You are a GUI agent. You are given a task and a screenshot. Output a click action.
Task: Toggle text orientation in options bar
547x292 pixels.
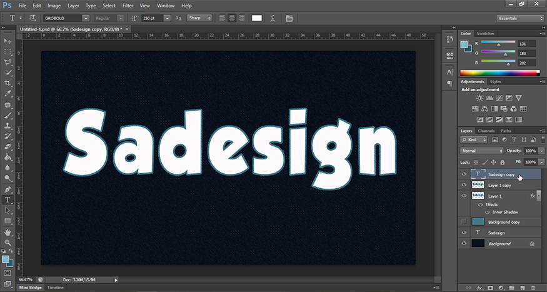pyautogui.click(x=33, y=18)
